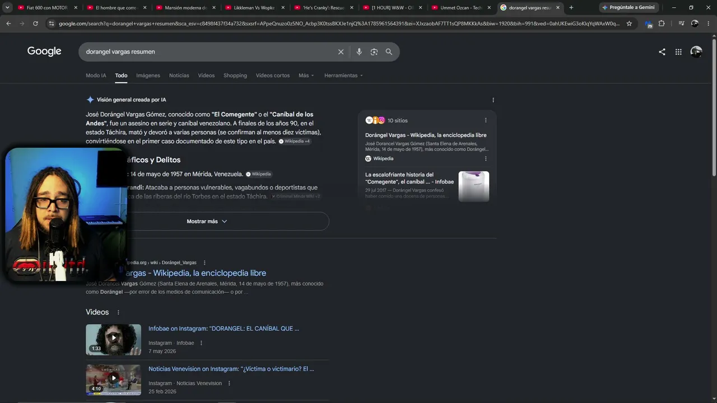The height and width of the screenshot is (403, 717).
Task: Open options menu for the AI overview
Action: coord(493,100)
